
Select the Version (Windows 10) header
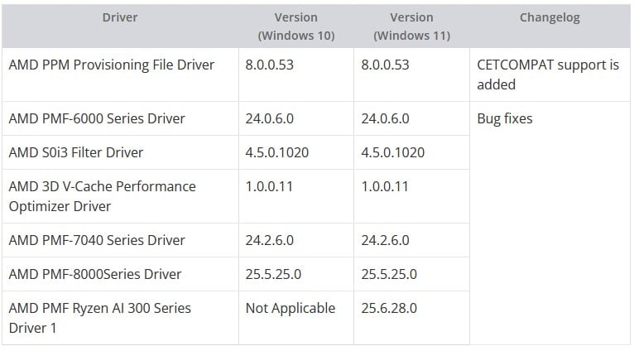[295, 26]
